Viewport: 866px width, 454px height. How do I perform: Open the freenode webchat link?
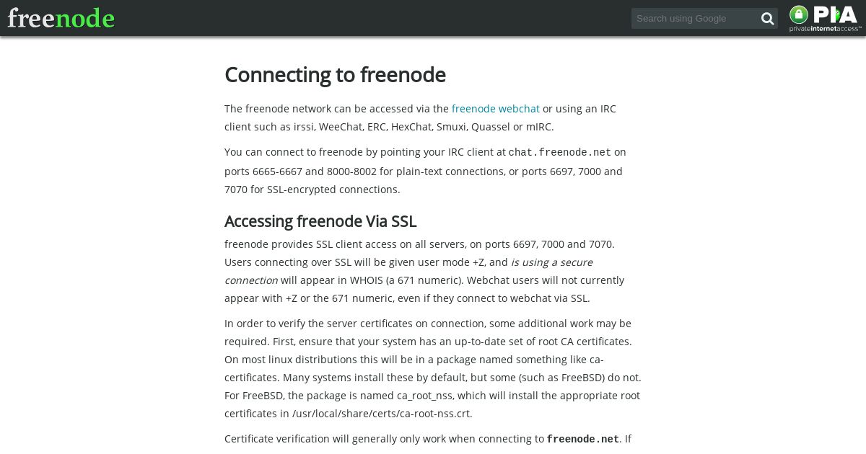(x=496, y=109)
